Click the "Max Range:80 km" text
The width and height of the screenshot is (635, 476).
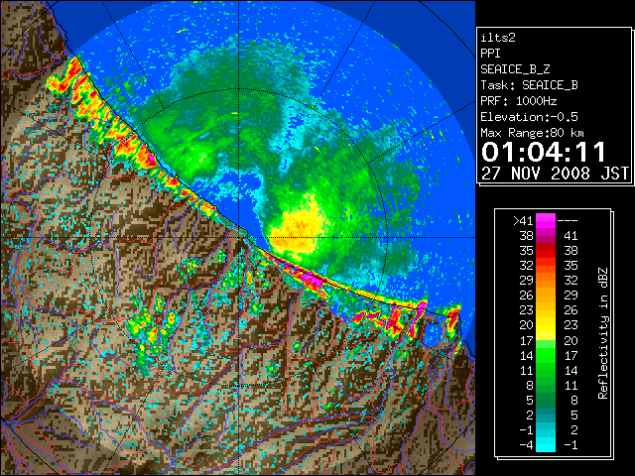532,133
